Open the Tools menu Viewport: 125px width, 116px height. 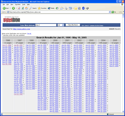[24, 5]
